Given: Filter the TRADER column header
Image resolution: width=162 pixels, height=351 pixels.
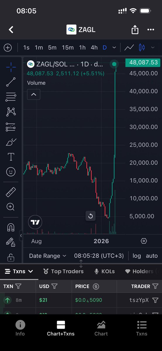Looking at the screenshot, I should point(155,286).
